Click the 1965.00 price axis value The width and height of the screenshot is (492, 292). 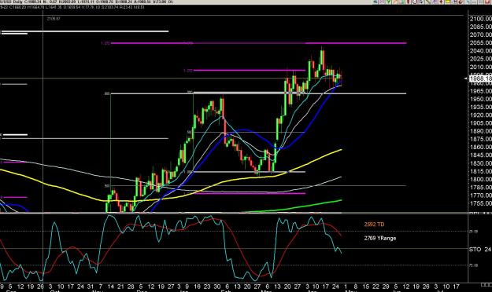point(481,91)
